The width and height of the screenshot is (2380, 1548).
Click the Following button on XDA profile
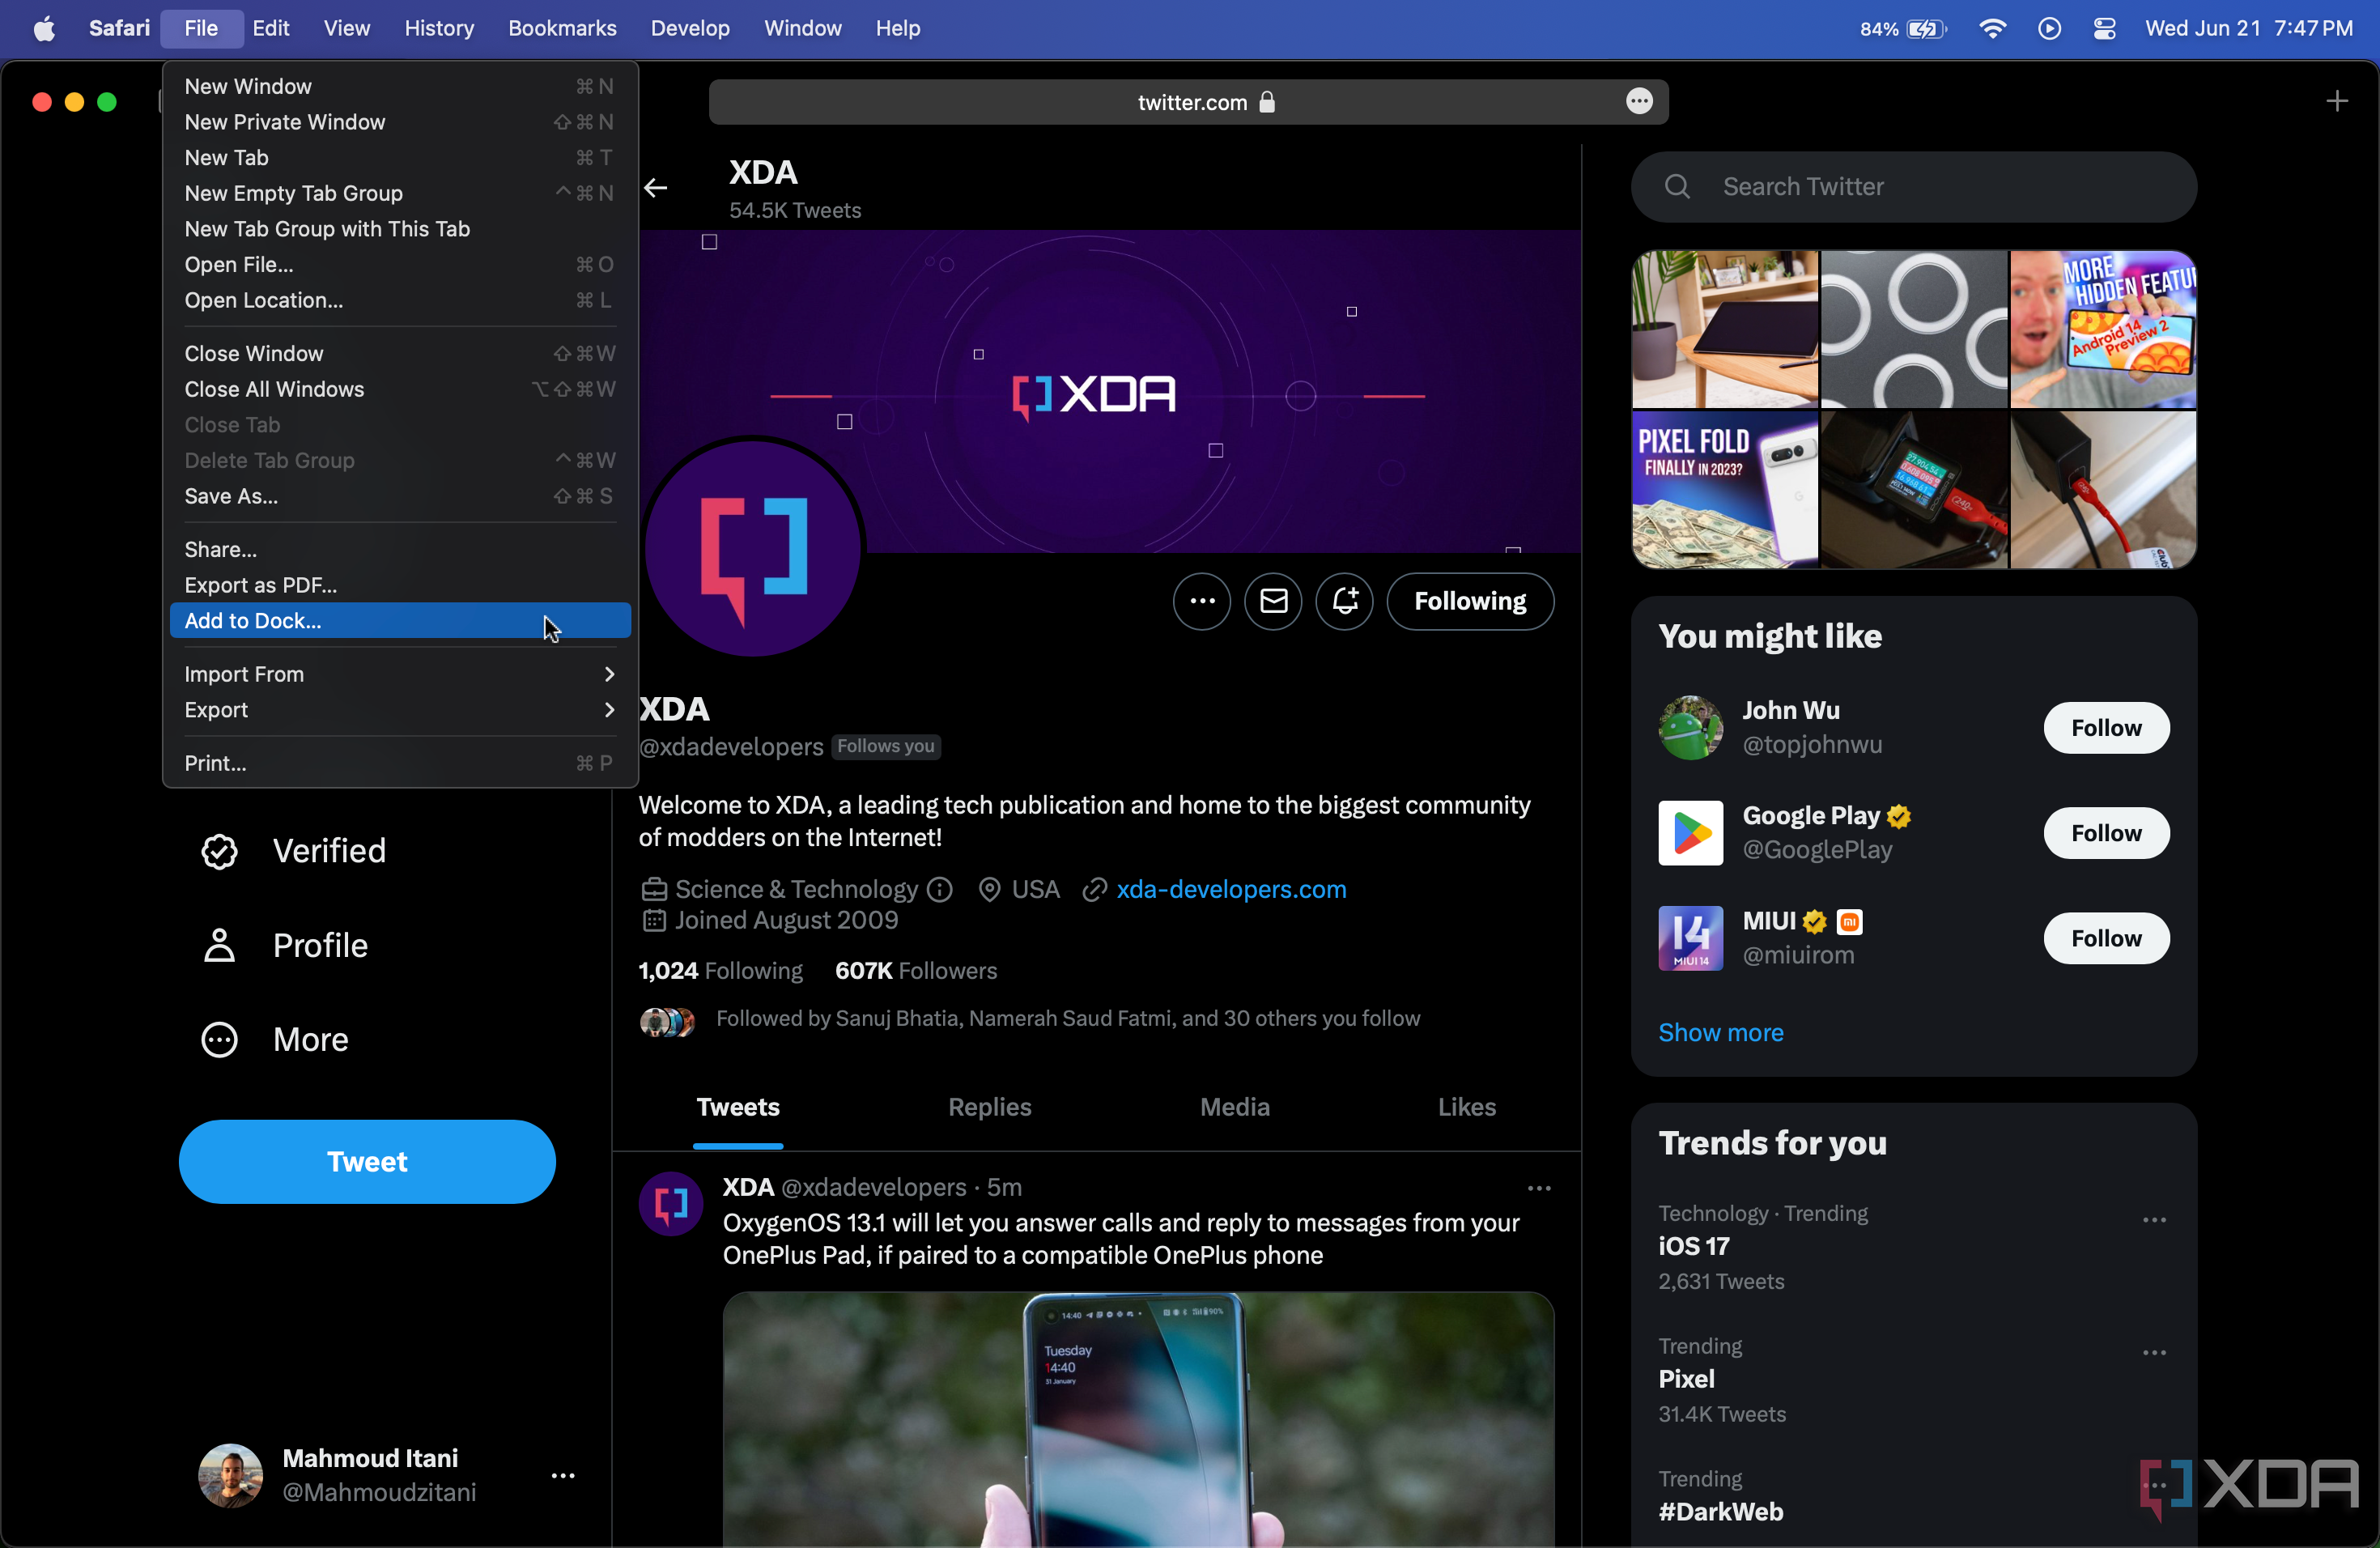tap(1468, 601)
